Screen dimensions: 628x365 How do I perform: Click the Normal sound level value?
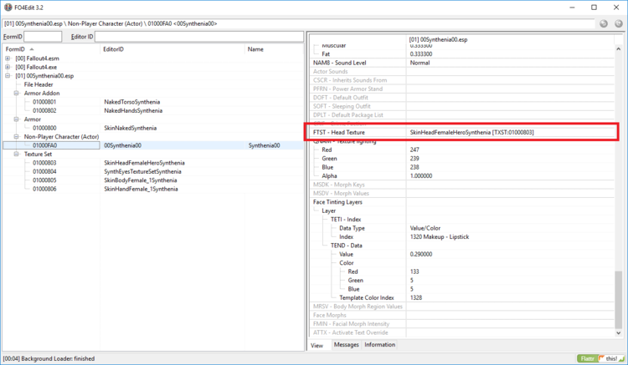click(x=420, y=63)
